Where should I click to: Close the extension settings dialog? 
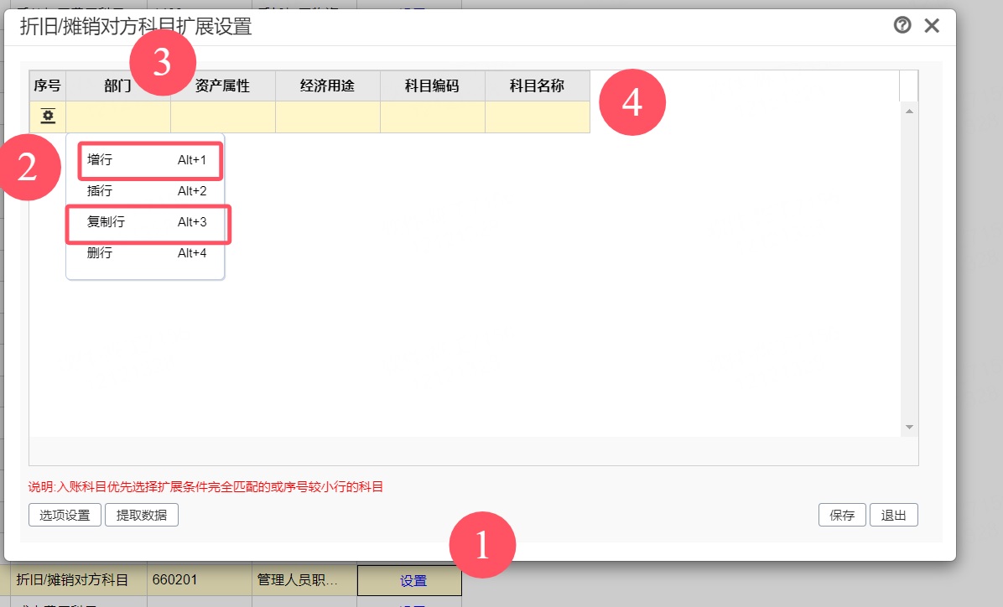932,26
